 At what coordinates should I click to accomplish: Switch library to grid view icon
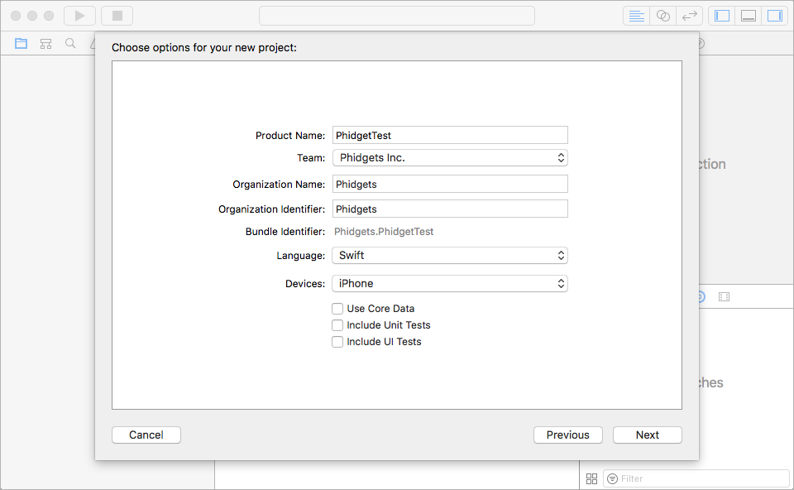click(x=591, y=478)
